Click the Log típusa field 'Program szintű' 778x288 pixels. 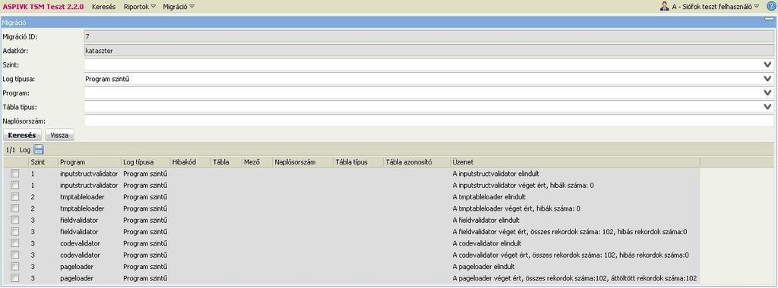click(x=429, y=79)
